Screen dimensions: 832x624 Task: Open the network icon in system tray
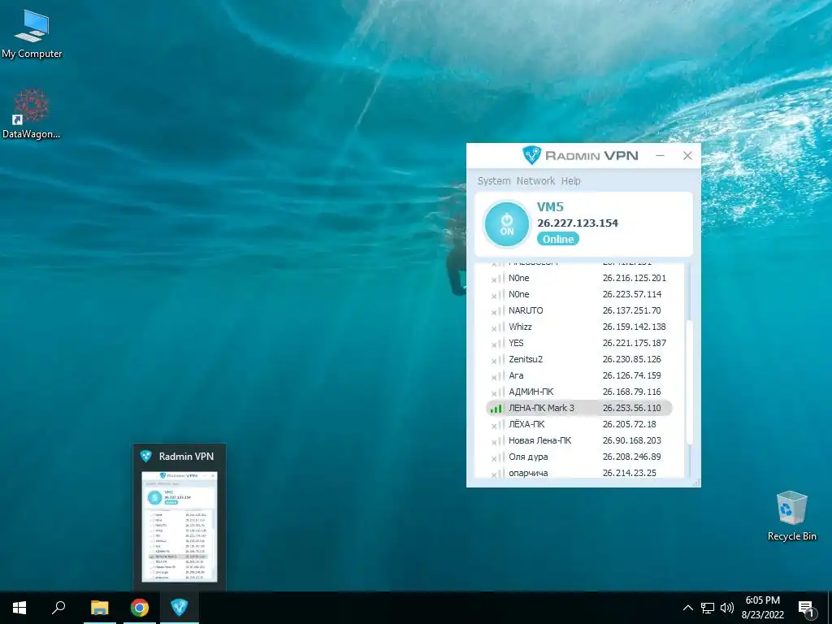click(x=708, y=608)
